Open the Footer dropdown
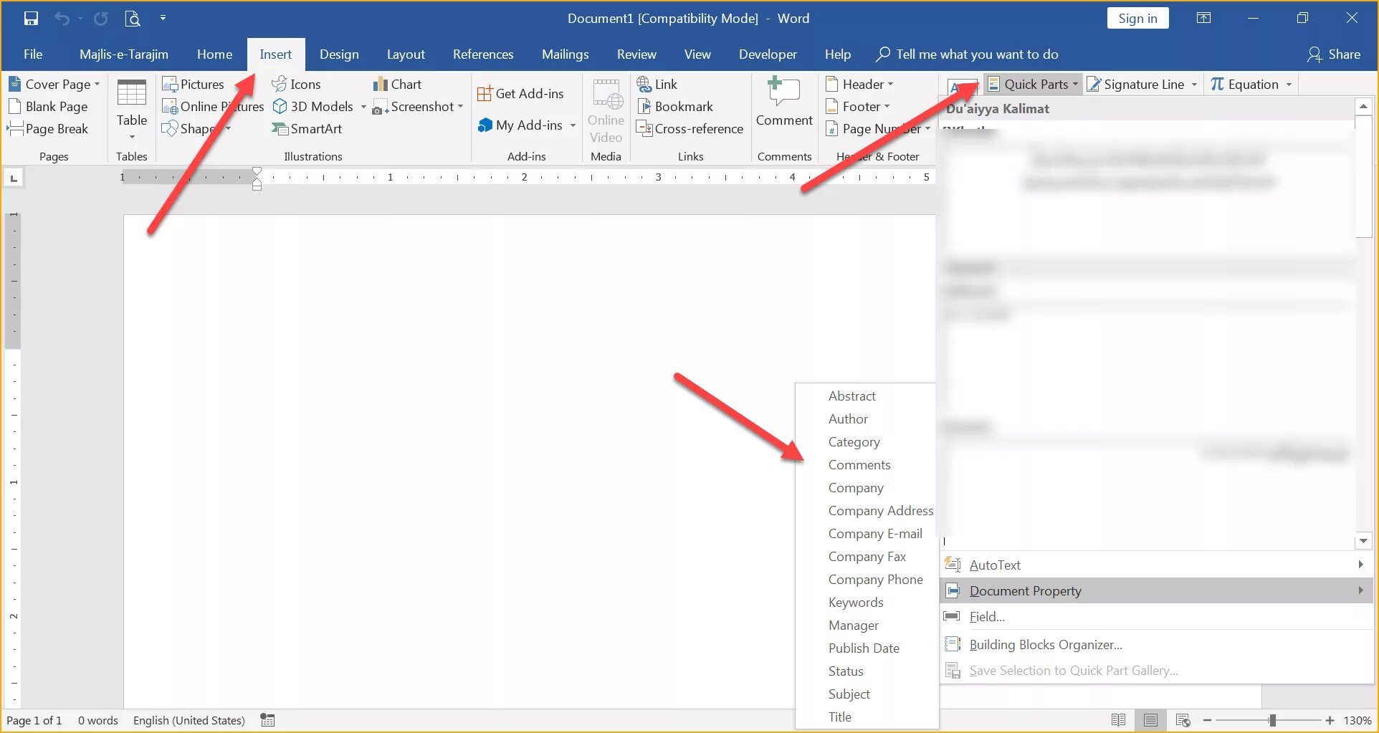 pyautogui.click(x=858, y=107)
